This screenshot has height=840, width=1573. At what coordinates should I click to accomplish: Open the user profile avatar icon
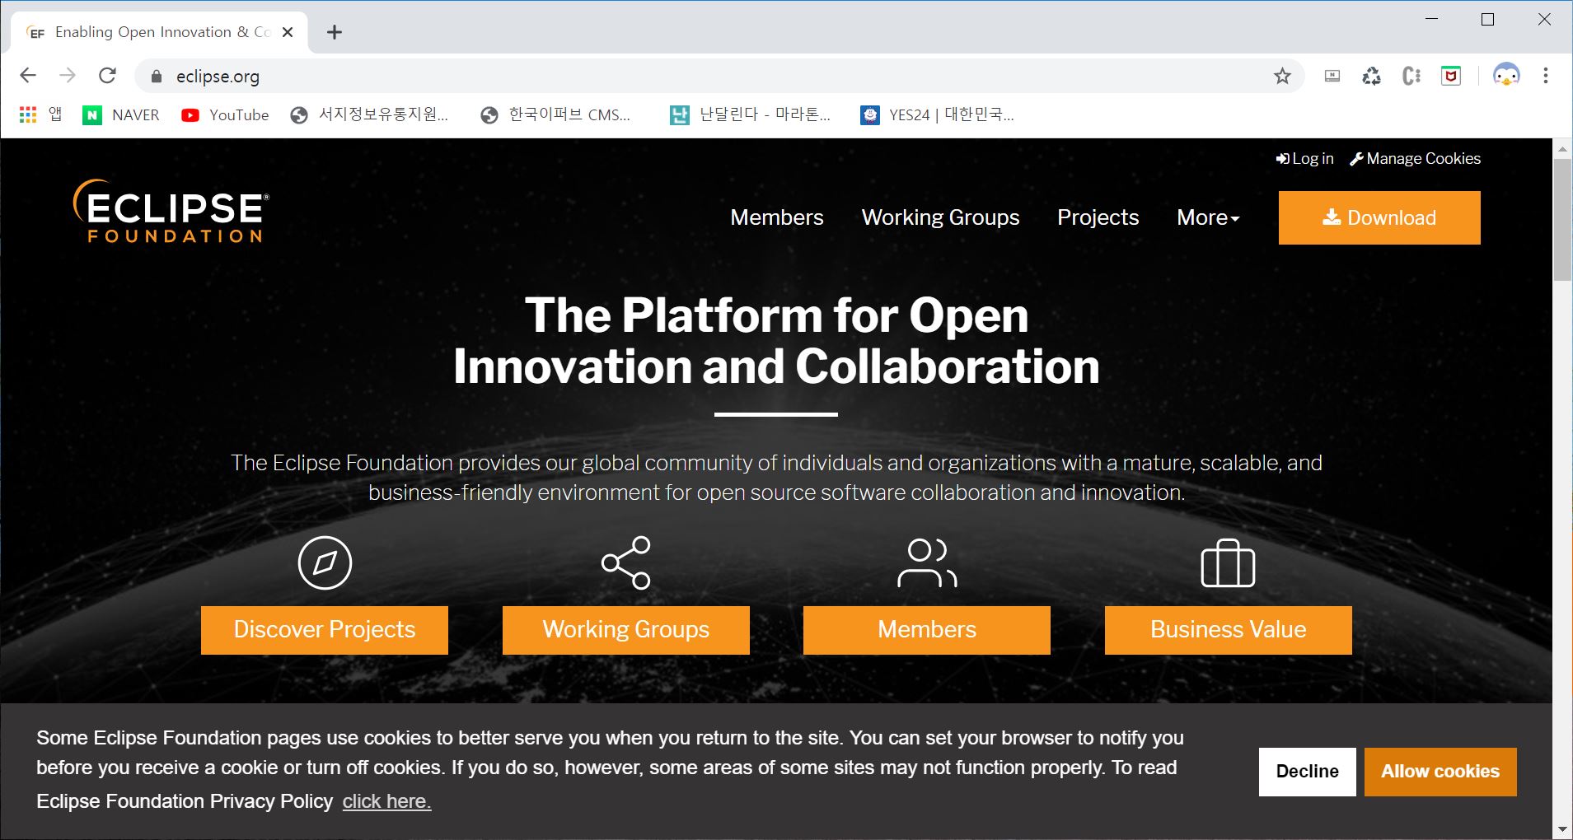[1506, 76]
